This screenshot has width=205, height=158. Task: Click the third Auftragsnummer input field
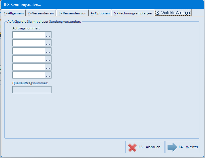(29, 51)
